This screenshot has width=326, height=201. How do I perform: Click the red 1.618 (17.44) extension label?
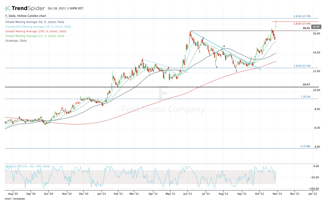pos(302,24)
